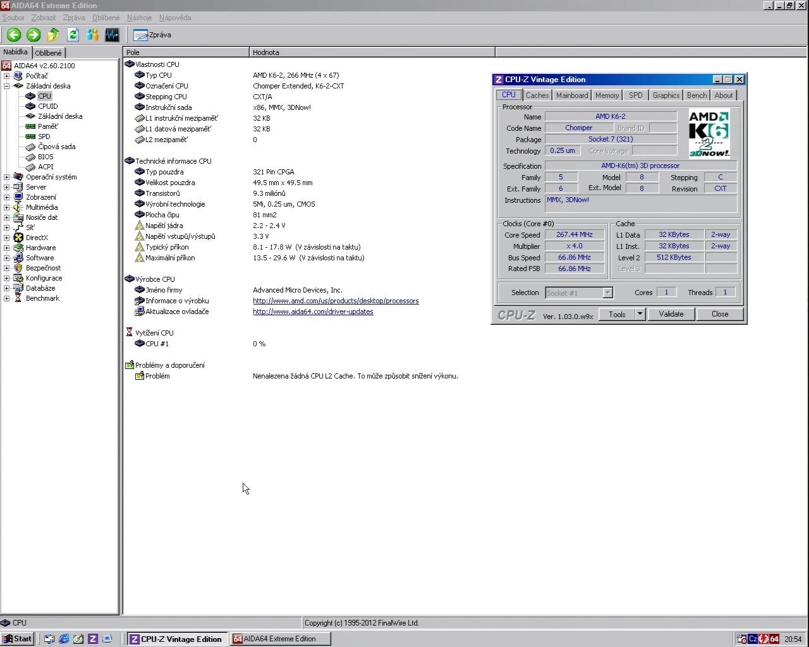Viewport: 809px width, 647px height.
Task: Select the CPU chip icon in the tree
Action: pyautogui.click(x=30, y=96)
